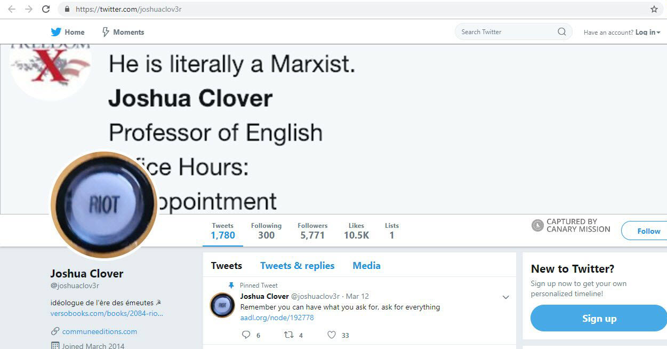Image resolution: width=667 pixels, height=349 pixels.
Task: Click the blue Sign up button
Action: pyautogui.click(x=599, y=319)
